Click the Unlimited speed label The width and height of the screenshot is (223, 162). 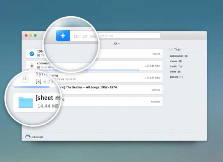point(36,137)
